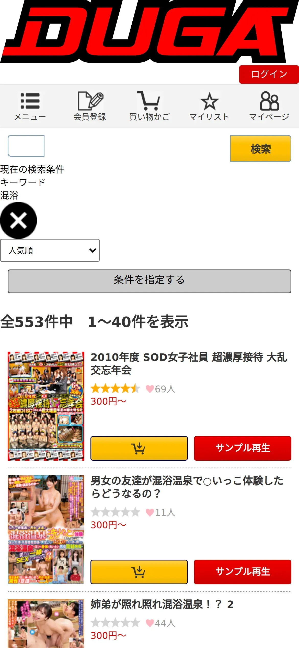Open the 2010年度 SOD女子社員 title link
The height and width of the screenshot is (648, 299).
(x=189, y=364)
